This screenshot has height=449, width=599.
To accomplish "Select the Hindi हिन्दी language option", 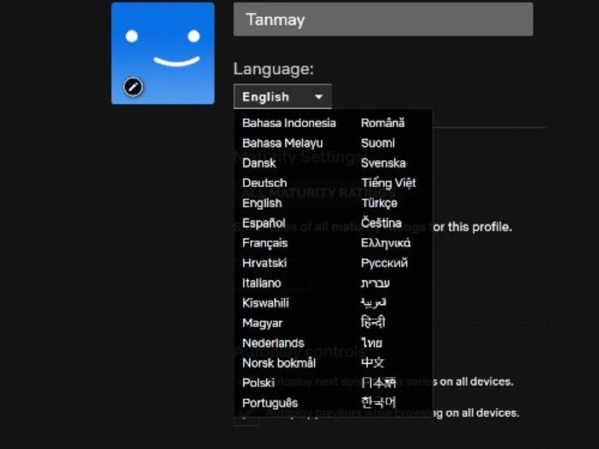I will 373,323.
